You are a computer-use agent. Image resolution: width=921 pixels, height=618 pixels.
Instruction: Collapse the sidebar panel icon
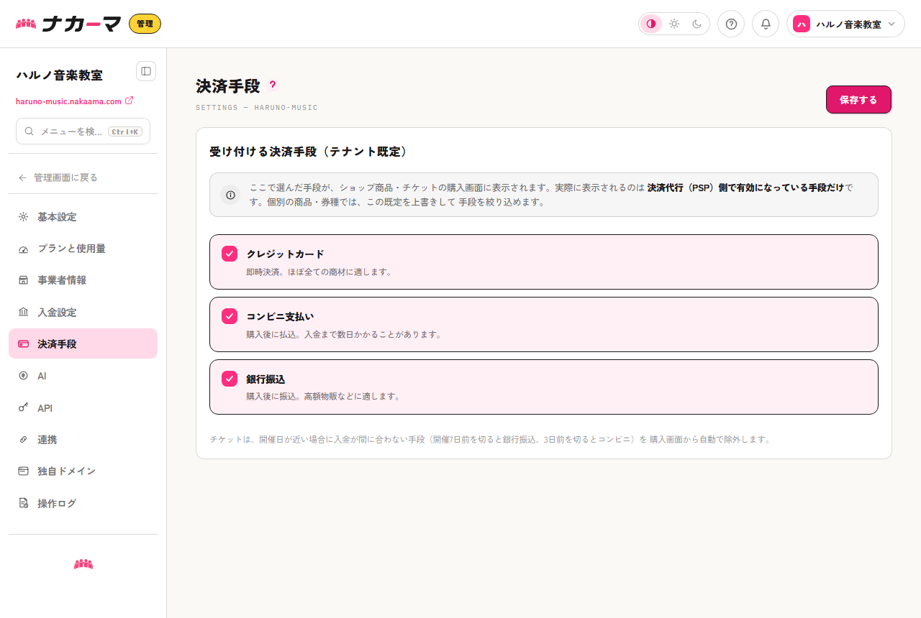tap(146, 71)
